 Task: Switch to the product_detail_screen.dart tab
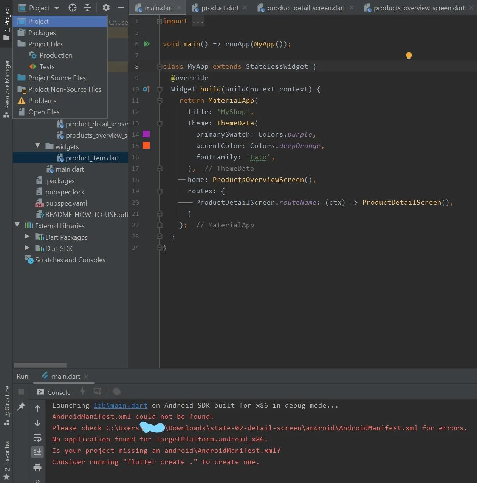click(305, 8)
